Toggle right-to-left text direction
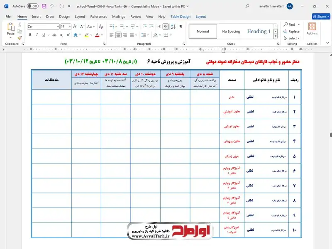Screen dimensions: 332x249 [166, 27]
